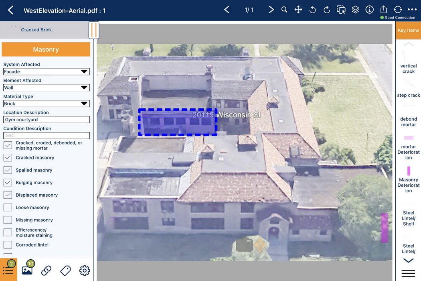Open the document info panel
Image resolution: width=421 pixels, height=281 pixels.
coord(369,9)
